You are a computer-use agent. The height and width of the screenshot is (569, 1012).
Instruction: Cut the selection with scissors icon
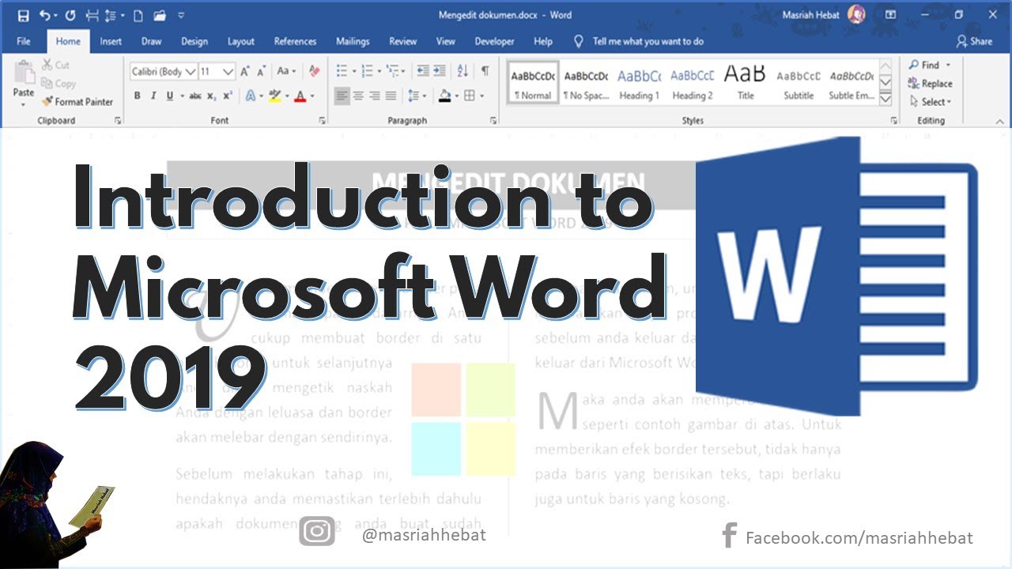(x=56, y=65)
